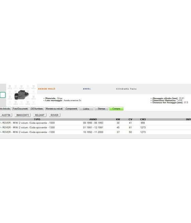Show the Listino tab
Viewport: 191px width, 223px height.
pyautogui.click(x=86, y=109)
